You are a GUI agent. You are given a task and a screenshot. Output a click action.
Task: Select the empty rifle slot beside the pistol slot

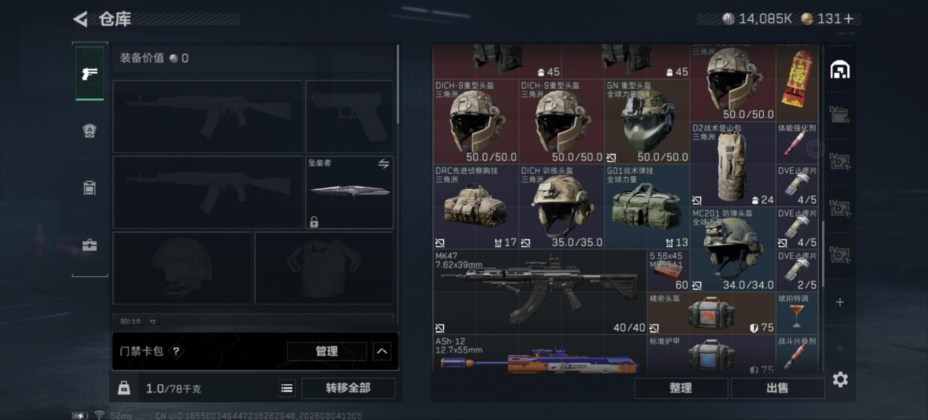(x=207, y=116)
